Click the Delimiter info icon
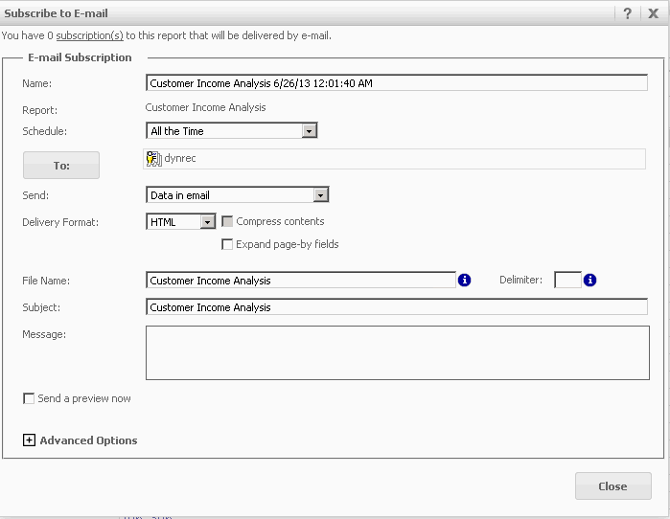670x519 pixels. (589, 280)
